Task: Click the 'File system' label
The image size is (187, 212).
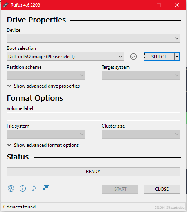Action: 18,126
